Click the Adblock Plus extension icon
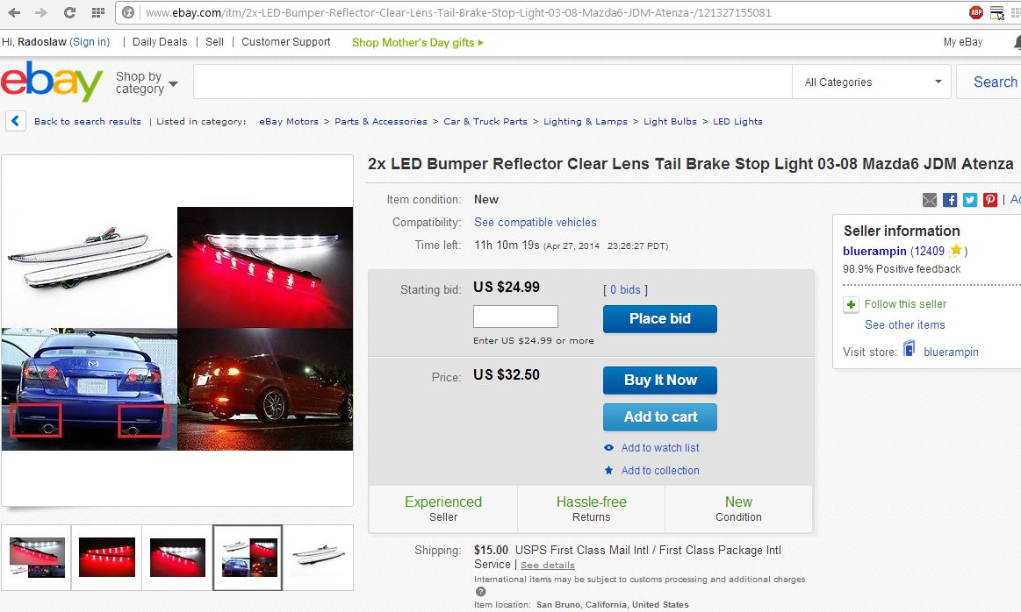The width and height of the screenshot is (1021, 612). 975,12
